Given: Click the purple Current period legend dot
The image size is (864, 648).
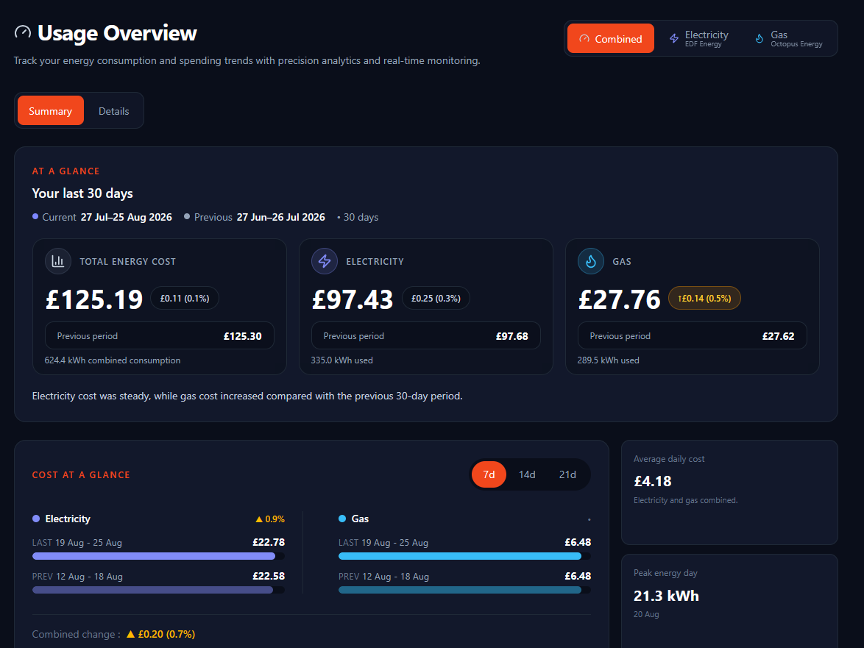Looking at the screenshot, I should (35, 217).
